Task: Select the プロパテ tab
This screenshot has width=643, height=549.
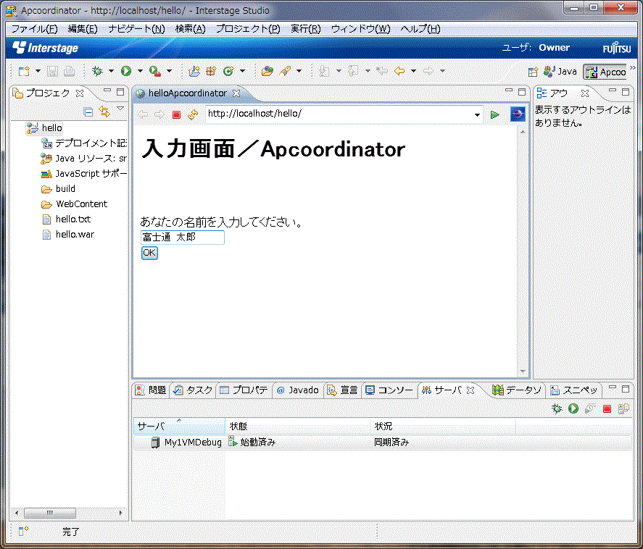Action: (x=244, y=390)
